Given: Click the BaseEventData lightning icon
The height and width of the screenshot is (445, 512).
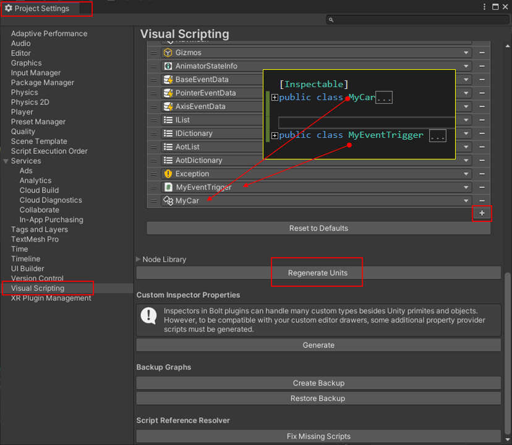Looking at the screenshot, I should 168,80.
